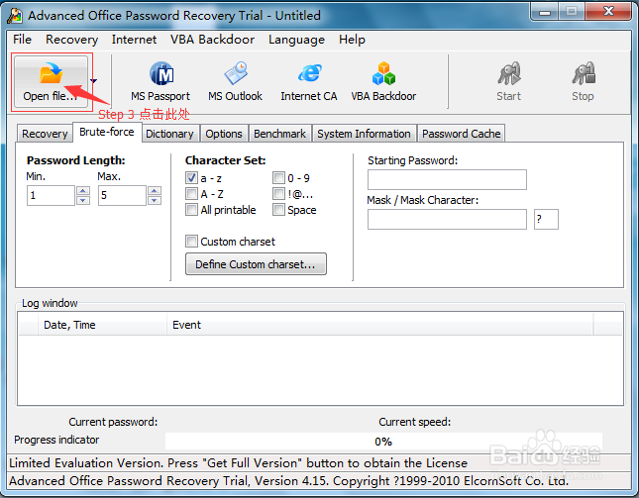This screenshot has height=498, width=639.
Task: Increase the Min password length
Action: click(83, 190)
